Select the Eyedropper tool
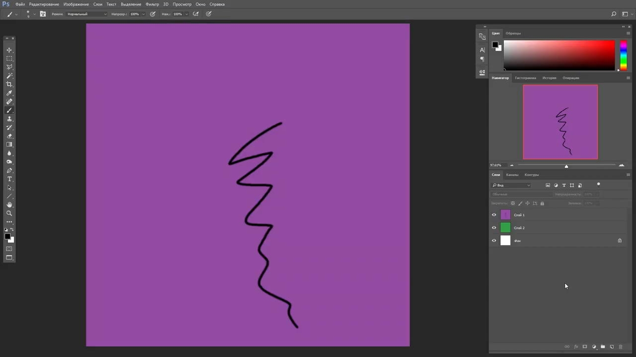The height and width of the screenshot is (357, 636). click(x=9, y=93)
